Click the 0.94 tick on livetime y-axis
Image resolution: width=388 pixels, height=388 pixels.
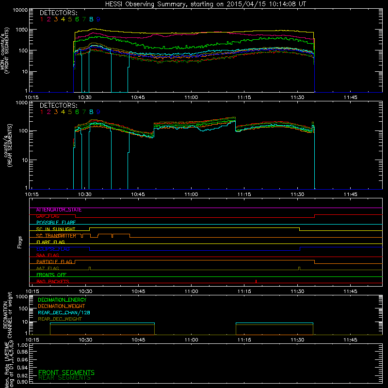tap(22, 368)
